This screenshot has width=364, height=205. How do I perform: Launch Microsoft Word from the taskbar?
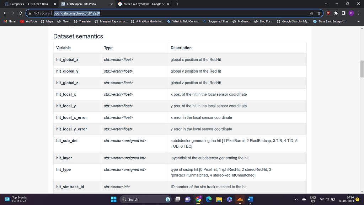(250, 199)
